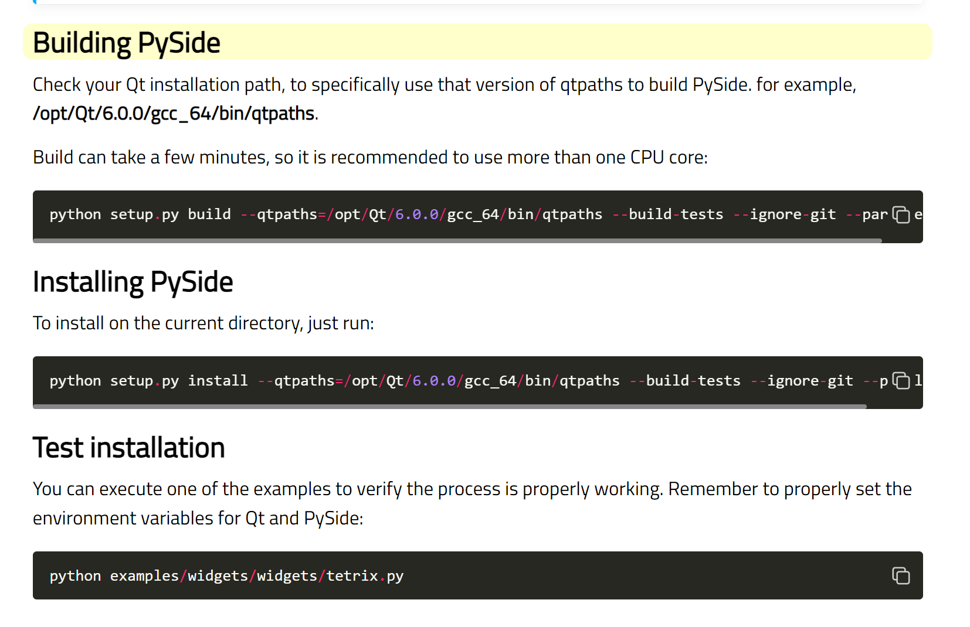970x627 pixels.
Task: Click --qtpaths option in the build command
Action: (x=279, y=214)
